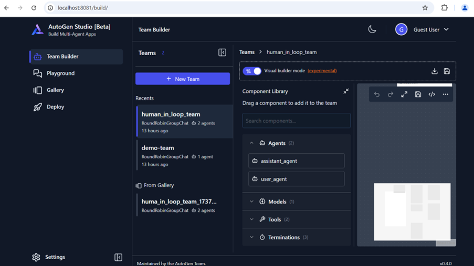Click the experimental link

tap(322, 71)
